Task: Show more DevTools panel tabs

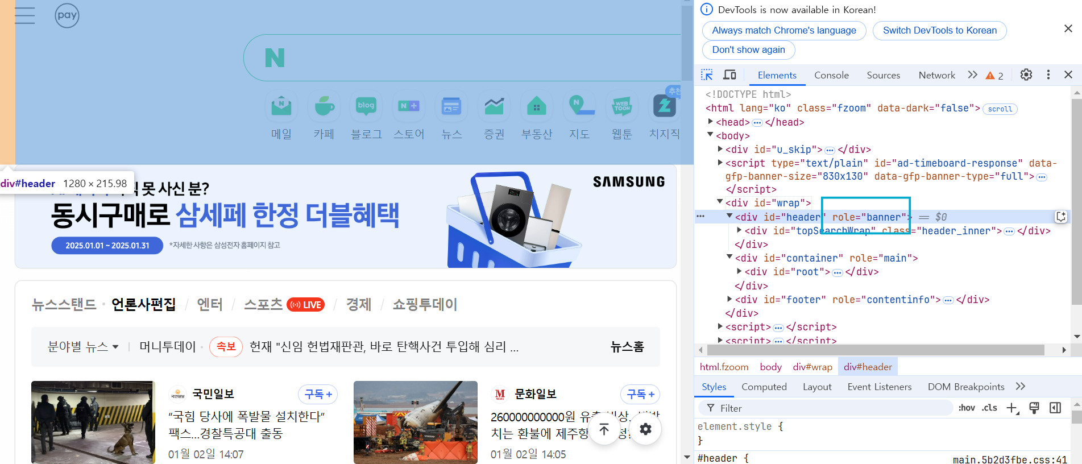Action: tap(973, 74)
